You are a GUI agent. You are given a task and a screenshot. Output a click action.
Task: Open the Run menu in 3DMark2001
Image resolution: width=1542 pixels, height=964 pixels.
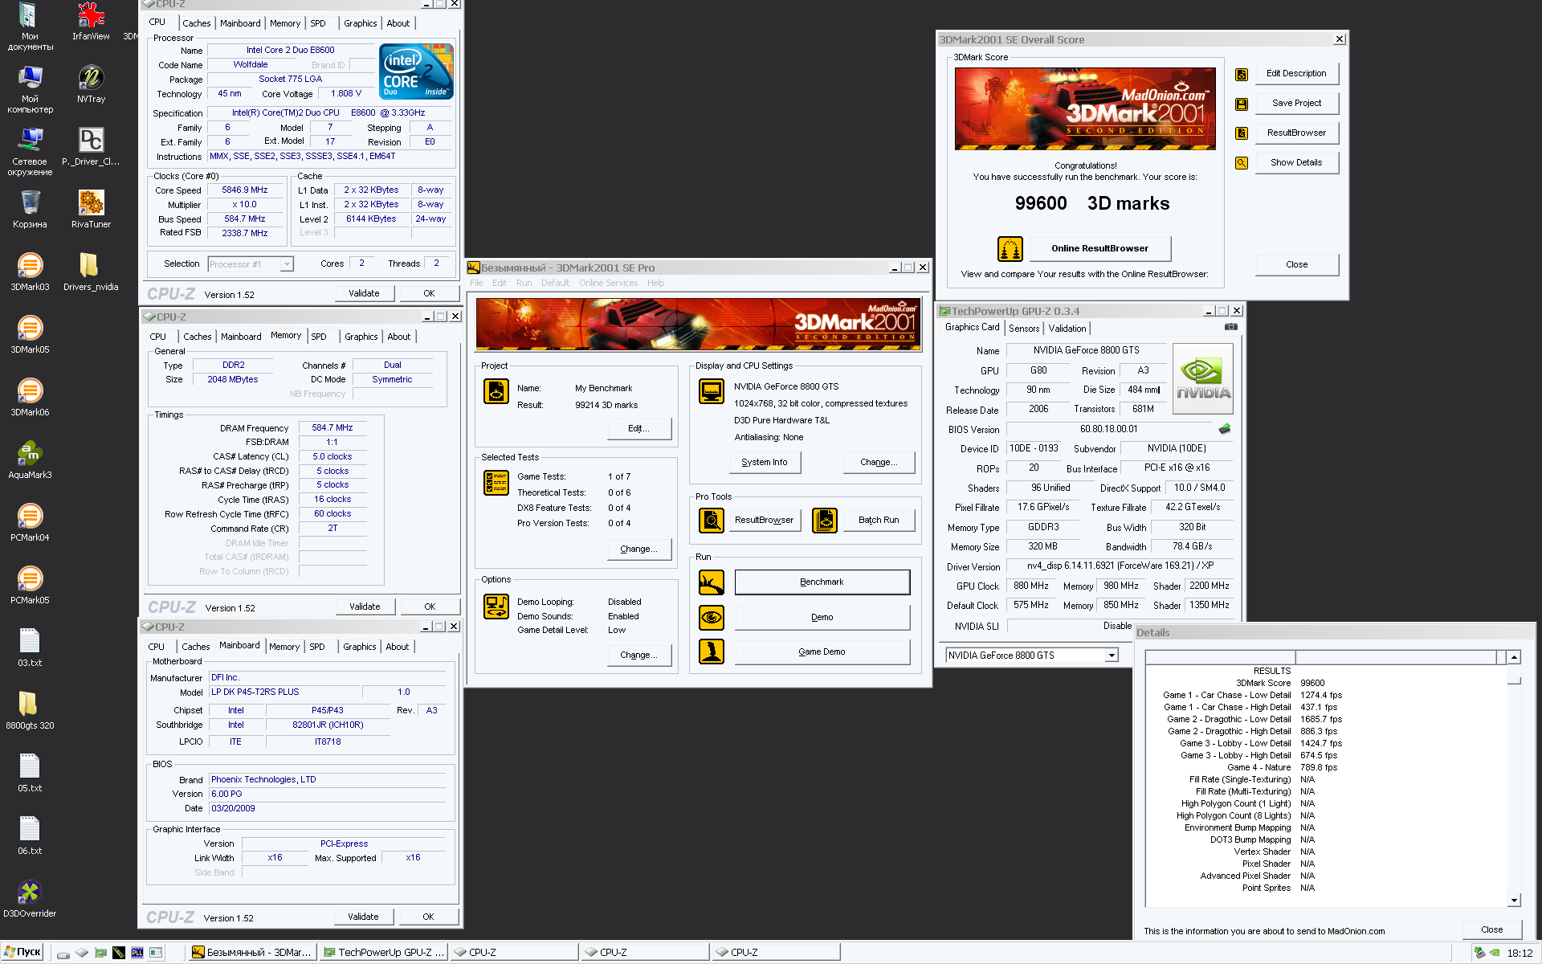click(524, 283)
